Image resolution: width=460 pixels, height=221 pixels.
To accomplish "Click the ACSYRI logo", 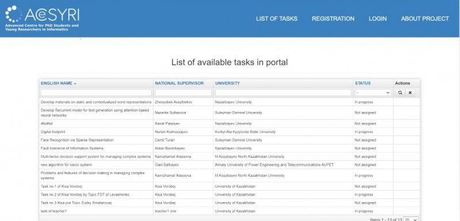I will click(x=42, y=18).
